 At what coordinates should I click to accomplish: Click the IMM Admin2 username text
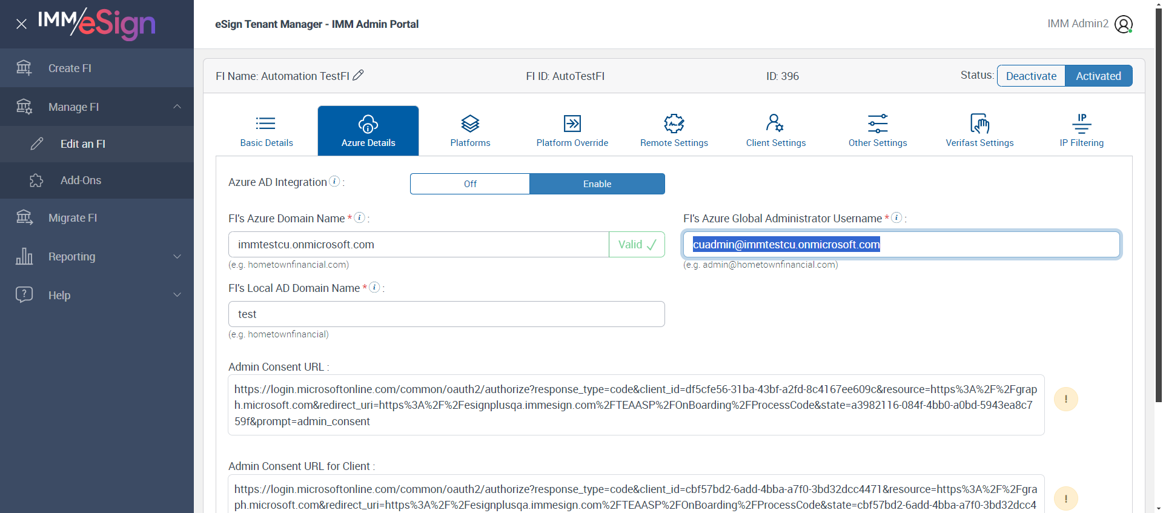pos(1078,24)
